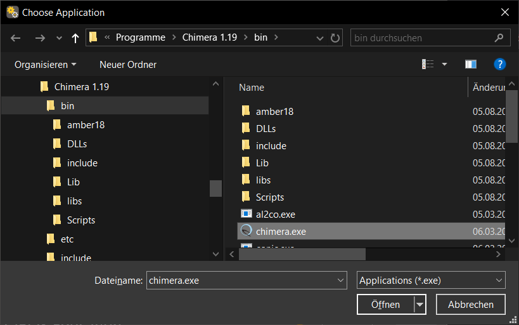Open the Öffnen split-button dropdown arrow
This screenshot has height=325, width=519.
click(x=420, y=305)
